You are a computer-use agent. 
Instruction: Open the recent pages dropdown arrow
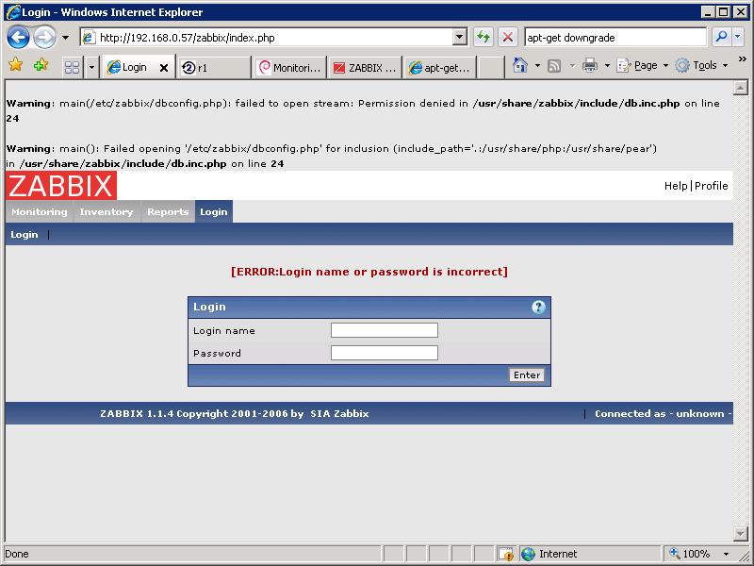click(x=65, y=38)
